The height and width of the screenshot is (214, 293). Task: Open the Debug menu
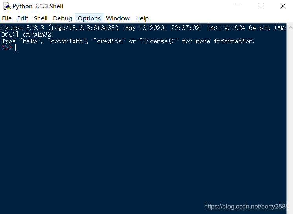pos(62,18)
